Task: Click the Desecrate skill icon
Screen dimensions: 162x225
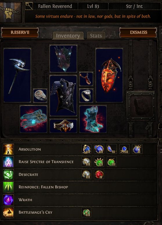Action: [x=8, y=174]
